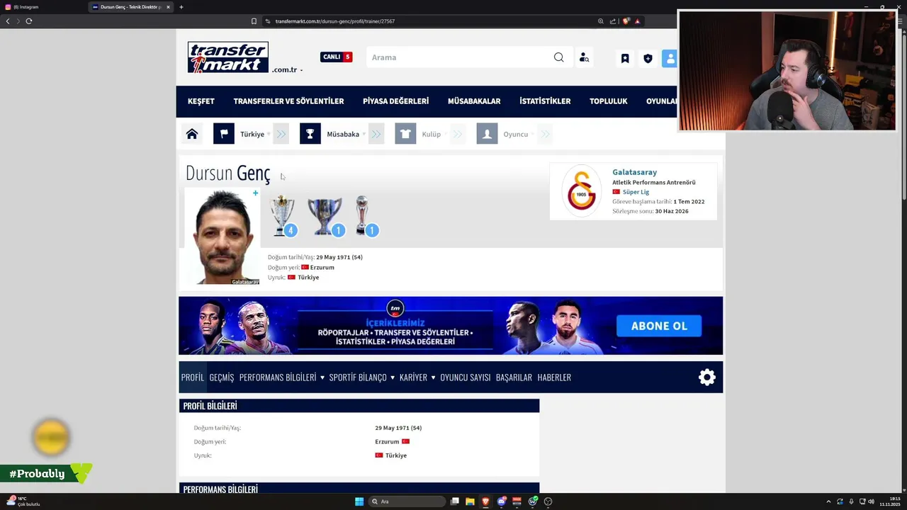This screenshot has height=510, width=907.
Task: Open the user account profile icon
Action: click(x=670, y=58)
